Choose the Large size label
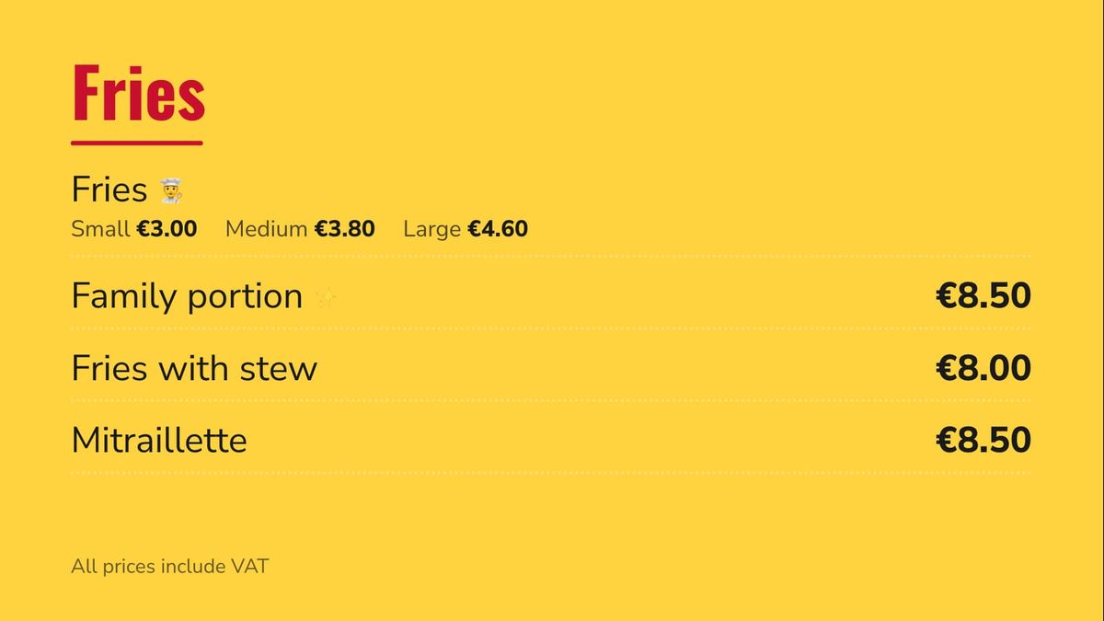The image size is (1104, 621). (x=431, y=228)
